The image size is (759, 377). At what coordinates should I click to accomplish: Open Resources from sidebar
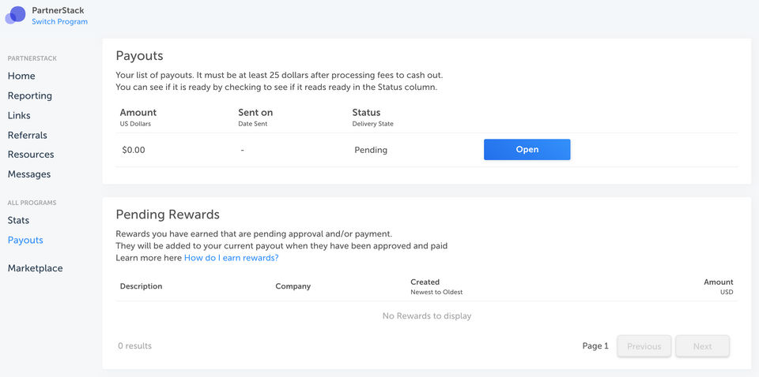pos(31,155)
